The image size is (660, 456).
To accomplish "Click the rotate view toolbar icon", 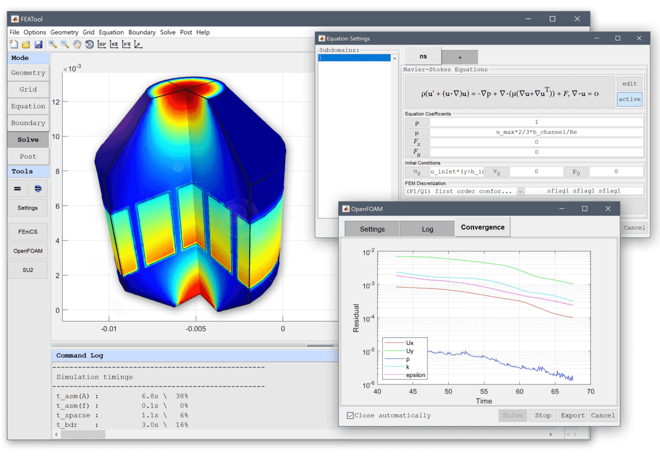I will tap(90, 45).
